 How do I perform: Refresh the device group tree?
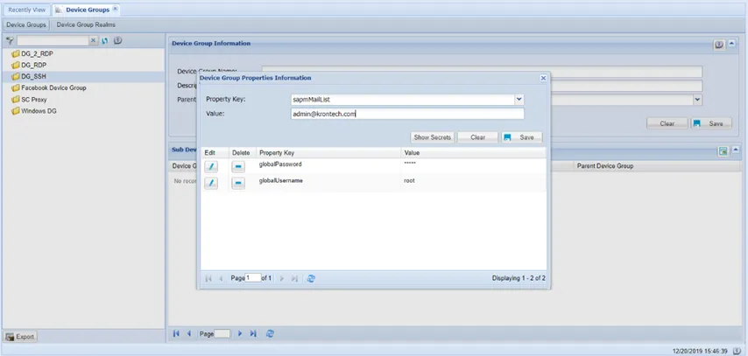click(x=105, y=41)
